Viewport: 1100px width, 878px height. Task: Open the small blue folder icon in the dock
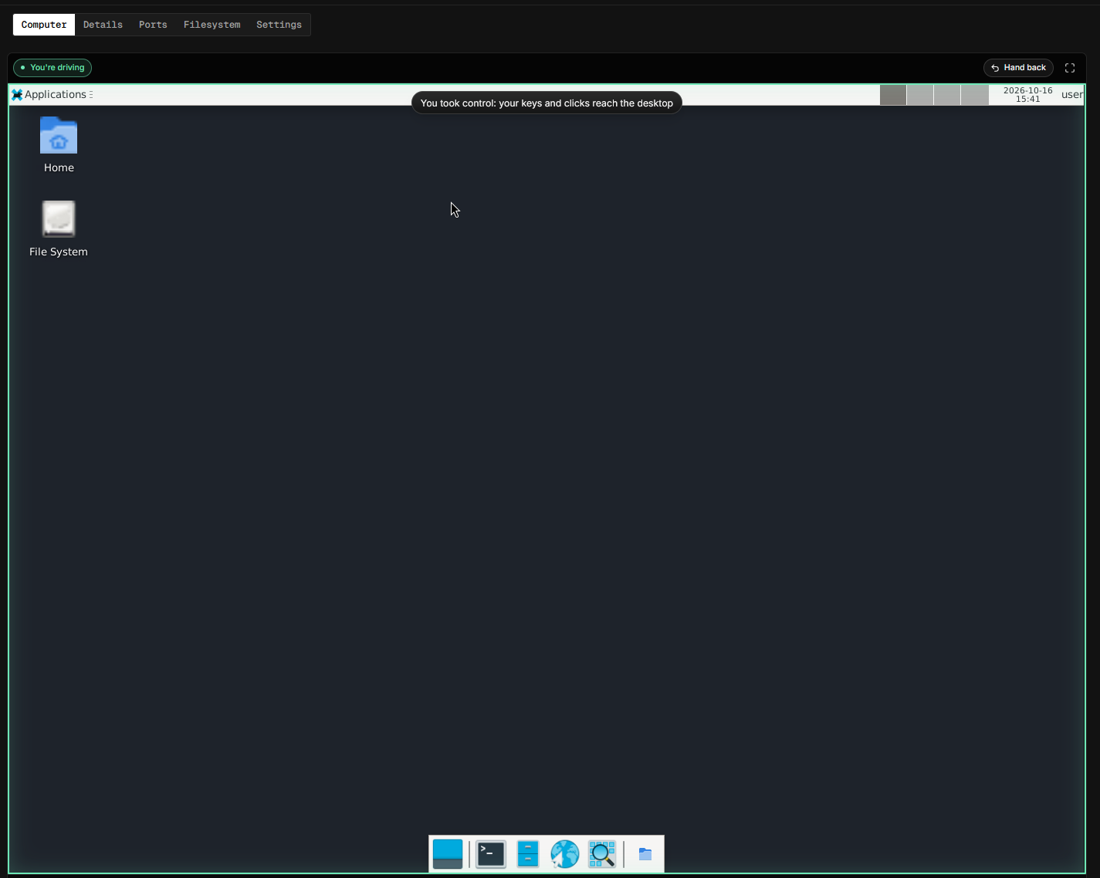point(645,854)
